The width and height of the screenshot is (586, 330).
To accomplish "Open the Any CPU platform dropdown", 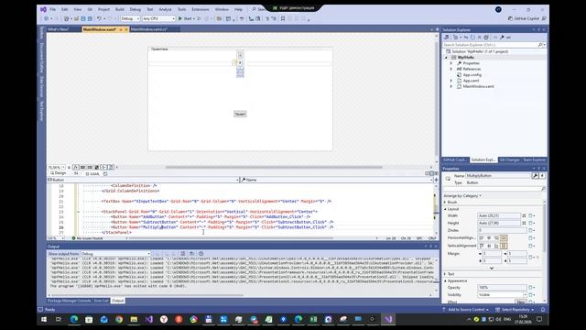I will pyautogui.click(x=158, y=18).
